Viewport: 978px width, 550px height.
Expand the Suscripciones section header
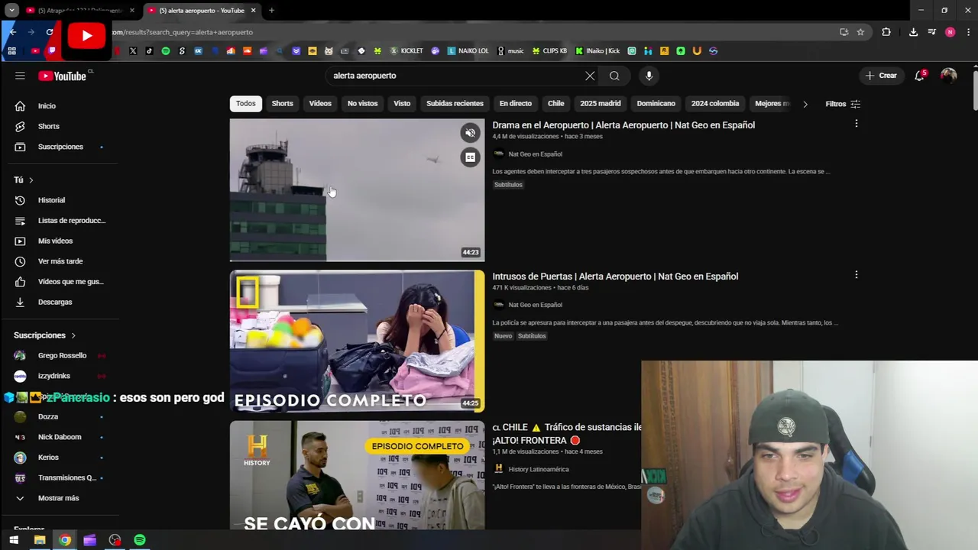point(45,335)
